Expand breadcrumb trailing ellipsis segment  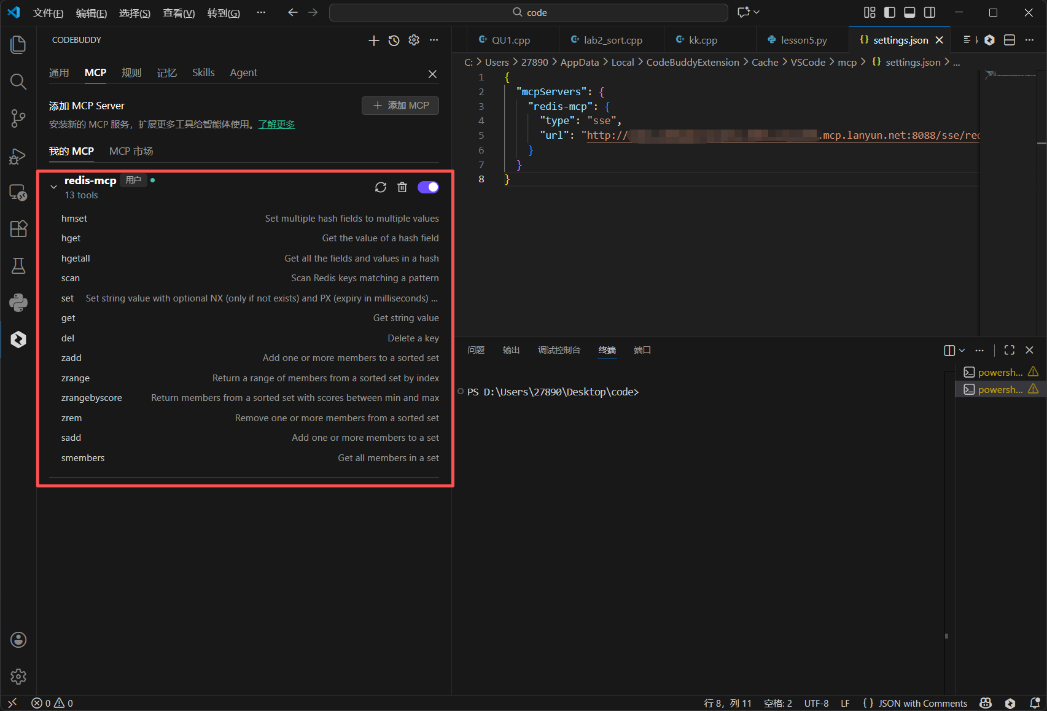click(956, 62)
